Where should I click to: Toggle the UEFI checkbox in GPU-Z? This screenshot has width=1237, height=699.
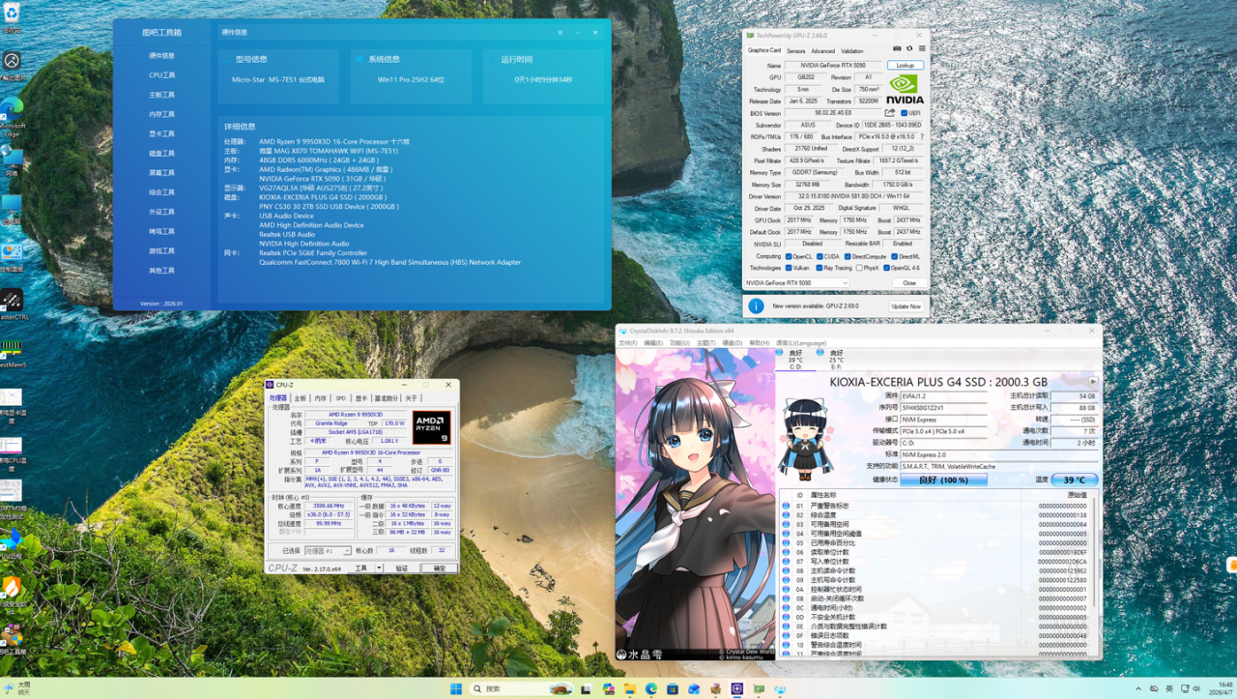(x=904, y=113)
